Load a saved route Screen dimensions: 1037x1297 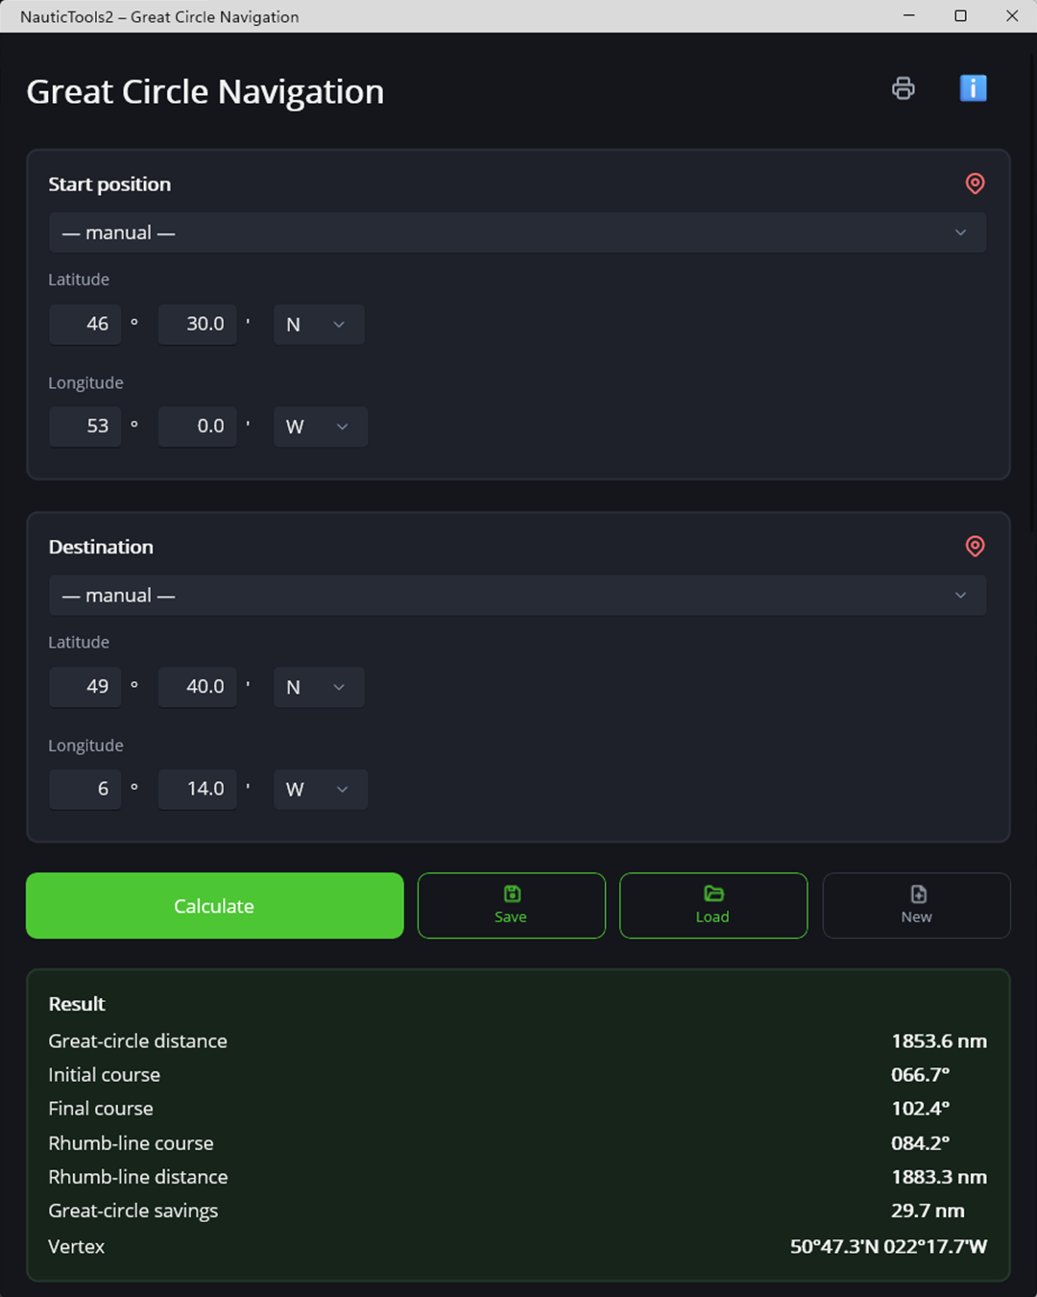(x=713, y=906)
